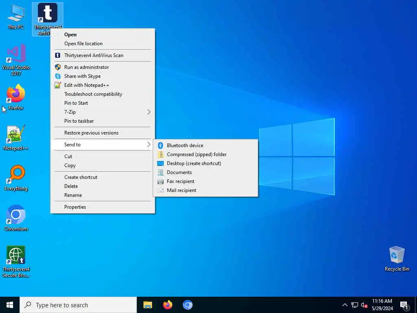Send to Fax recipient

tap(206, 181)
